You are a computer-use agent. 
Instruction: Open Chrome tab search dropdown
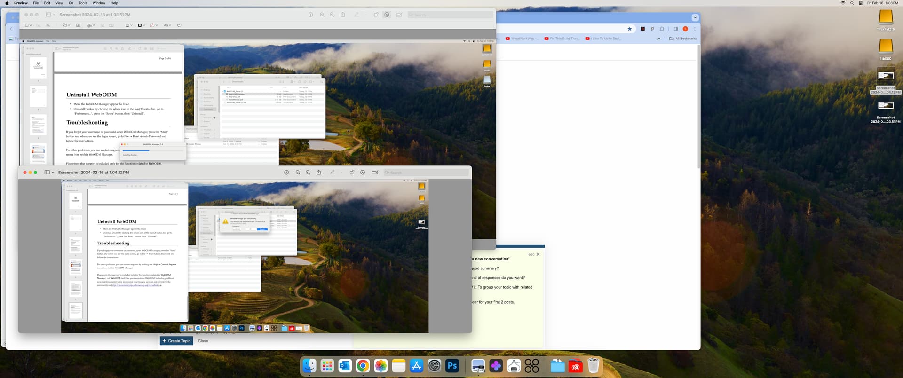click(695, 17)
